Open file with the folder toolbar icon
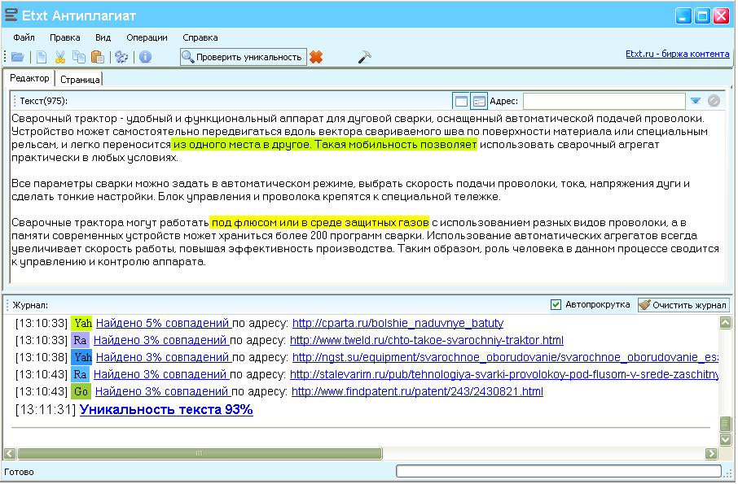This screenshot has height=484, width=738. coord(17,57)
